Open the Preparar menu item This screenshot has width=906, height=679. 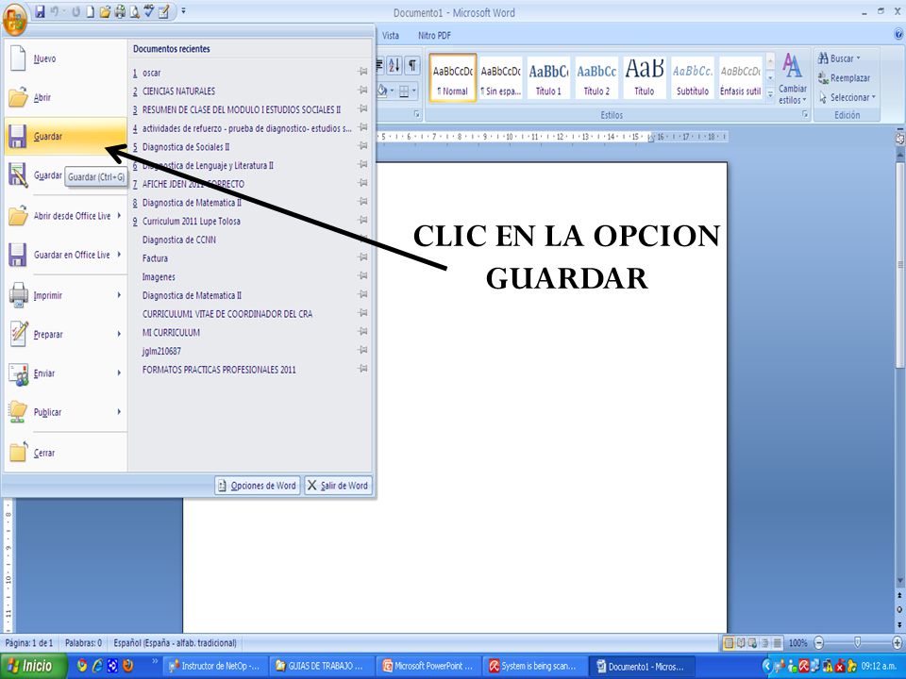tap(65, 334)
